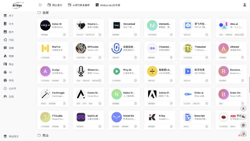Open the Altered A logo
Image resolution: width=250 pixels, height=141 pixels.
click(223, 48)
